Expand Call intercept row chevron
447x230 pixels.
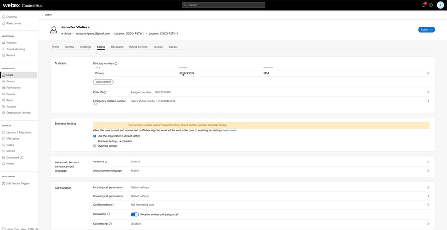tap(428, 224)
